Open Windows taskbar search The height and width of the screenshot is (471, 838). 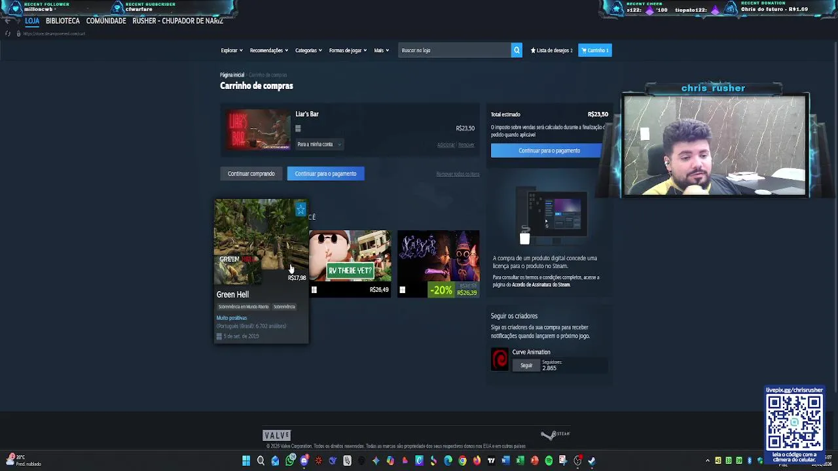click(261, 461)
